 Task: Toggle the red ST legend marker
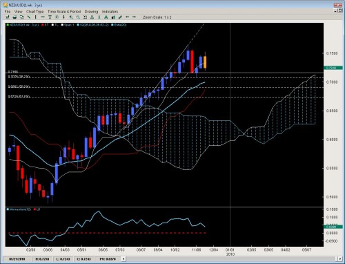pyautogui.click(x=43, y=25)
